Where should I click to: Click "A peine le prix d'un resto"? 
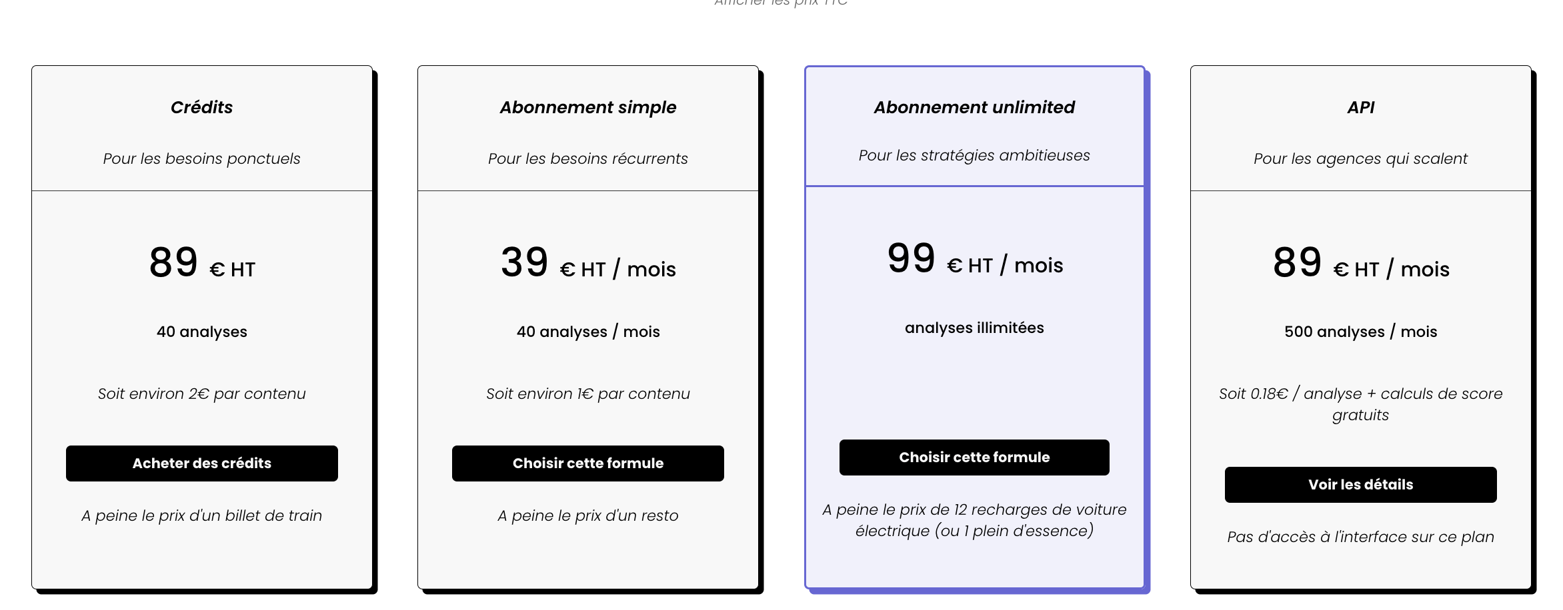click(x=587, y=515)
